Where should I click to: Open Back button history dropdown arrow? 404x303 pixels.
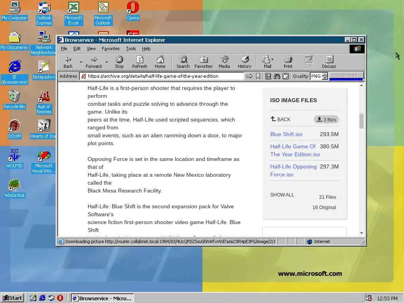pyautogui.click(x=81, y=62)
